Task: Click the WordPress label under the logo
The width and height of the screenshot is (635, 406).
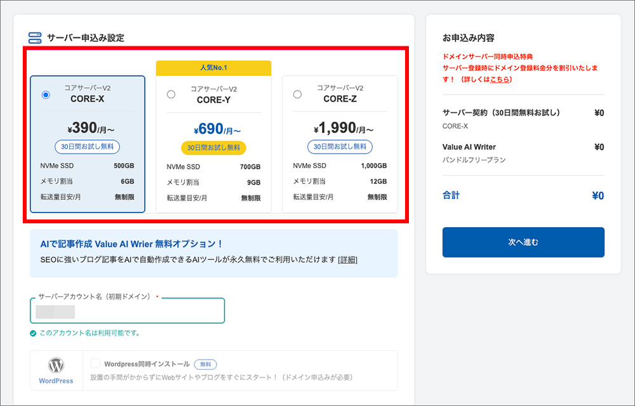Action: coord(56,381)
